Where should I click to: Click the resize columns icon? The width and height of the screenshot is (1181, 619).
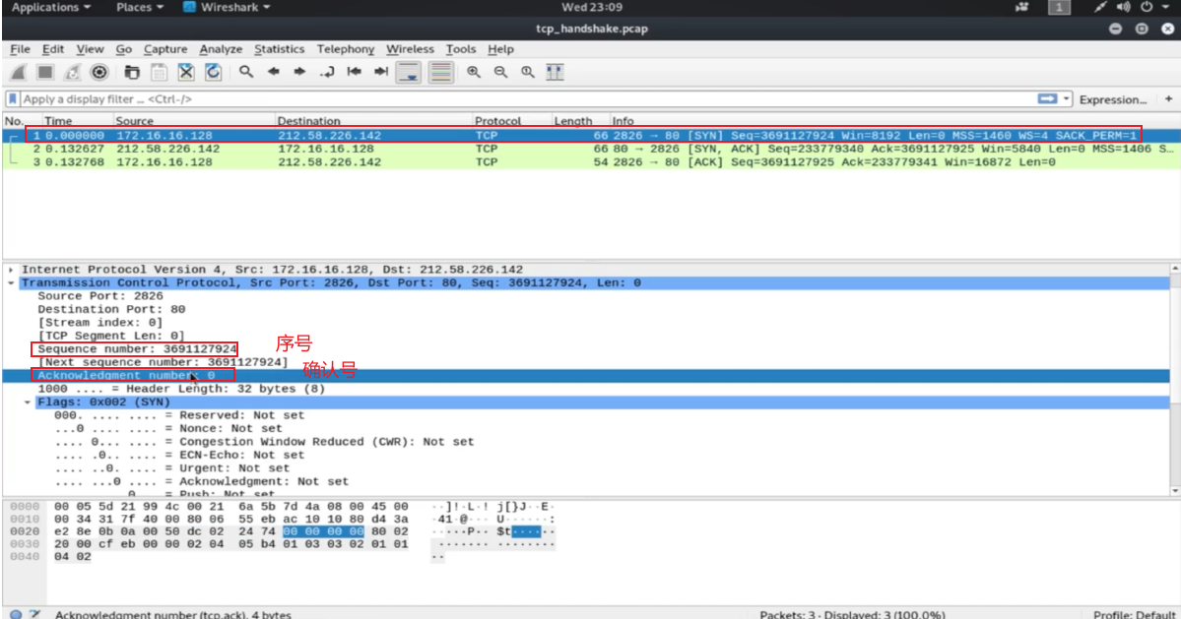tap(556, 72)
